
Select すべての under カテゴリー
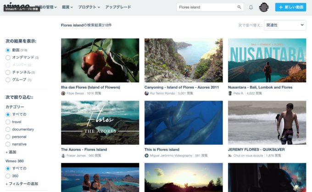pyautogui.click(x=8, y=114)
